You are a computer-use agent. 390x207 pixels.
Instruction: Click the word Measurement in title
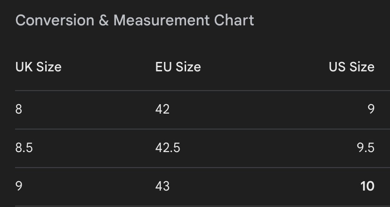coord(162,20)
